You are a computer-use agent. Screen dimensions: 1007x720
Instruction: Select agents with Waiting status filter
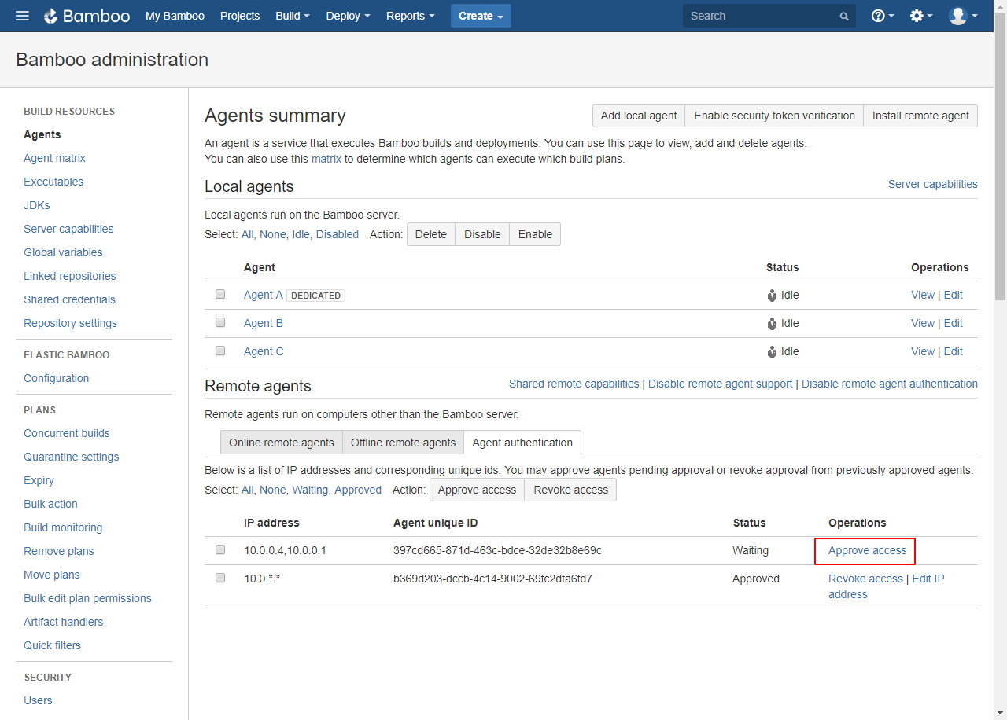[x=310, y=490]
